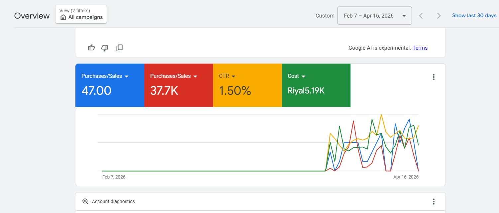Copy the AI summary with copy icon
The height and width of the screenshot is (213, 499).
point(120,48)
